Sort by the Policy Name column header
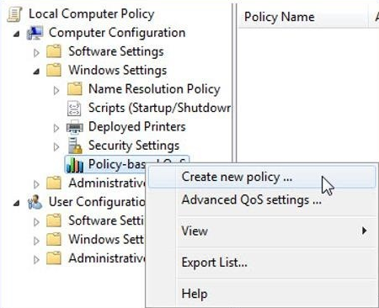The width and height of the screenshot is (379, 308). pyautogui.click(x=302, y=17)
